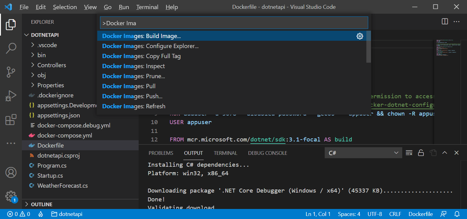Image resolution: width=467 pixels, height=219 pixels.
Task: Select Docker Images: Pull command
Action: point(129,86)
